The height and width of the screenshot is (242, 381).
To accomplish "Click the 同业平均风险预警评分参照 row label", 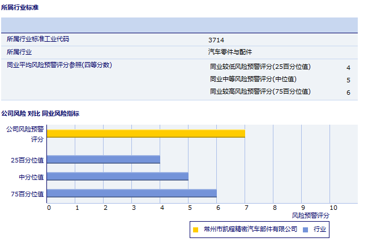I will (59, 65).
